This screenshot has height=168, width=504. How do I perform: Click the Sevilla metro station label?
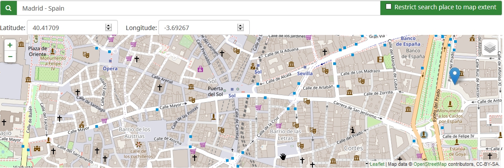[x=305, y=73]
